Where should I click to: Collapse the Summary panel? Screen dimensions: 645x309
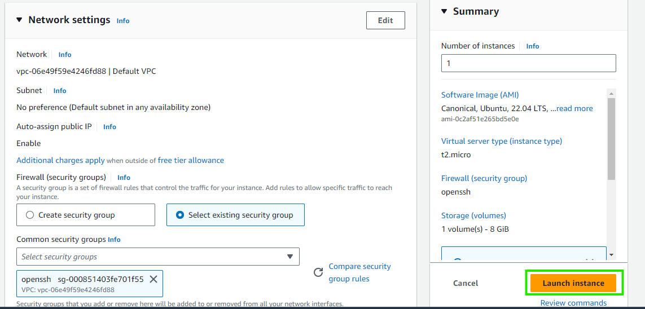point(444,11)
